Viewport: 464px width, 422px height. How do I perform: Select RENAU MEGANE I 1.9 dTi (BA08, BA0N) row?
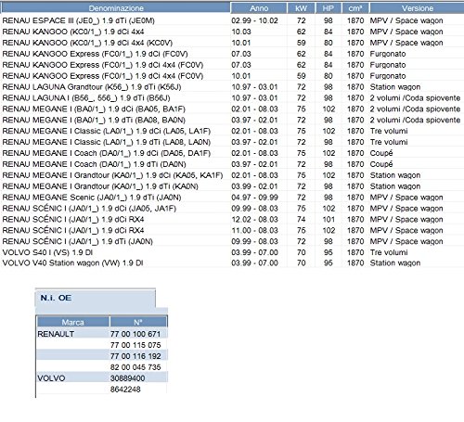232,120
